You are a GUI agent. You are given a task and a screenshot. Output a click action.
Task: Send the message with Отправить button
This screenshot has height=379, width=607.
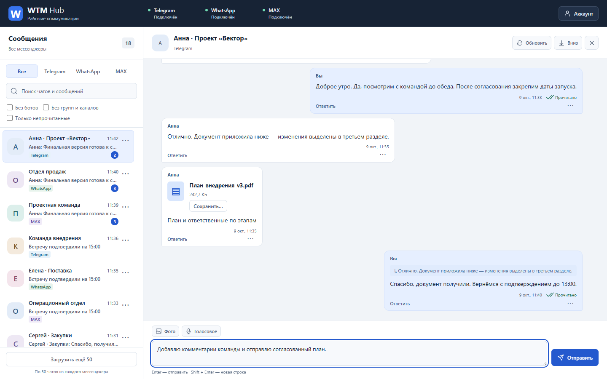(575, 358)
